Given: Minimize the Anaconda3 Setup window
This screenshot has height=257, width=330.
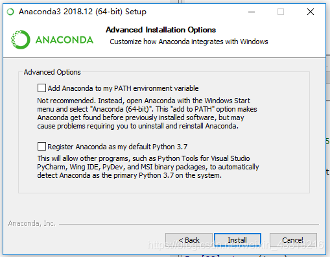Looking at the screenshot, I should [252, 12].
